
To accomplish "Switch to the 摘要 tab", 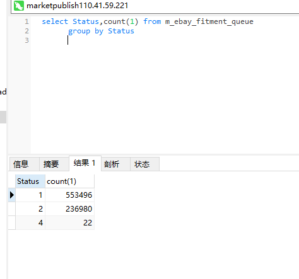I will (x=54, y=164).
